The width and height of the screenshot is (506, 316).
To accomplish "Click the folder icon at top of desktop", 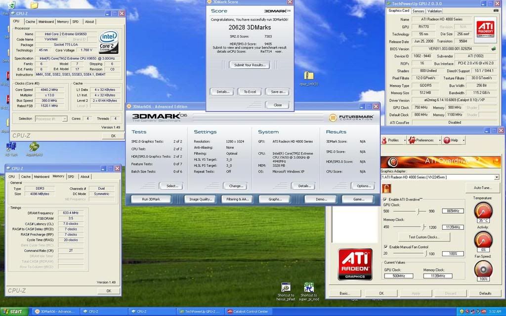I will [34, 5].
